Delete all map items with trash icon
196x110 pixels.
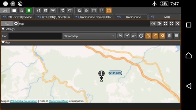(x=169, y=36)
